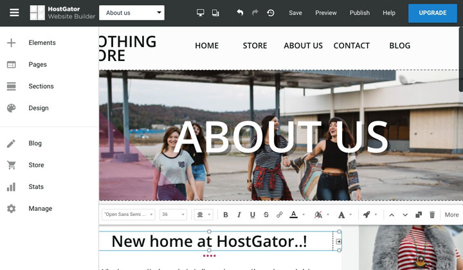The image size is (463, 270).
Task: Click the clear formatting icon
Action: [x=318, y=215]
